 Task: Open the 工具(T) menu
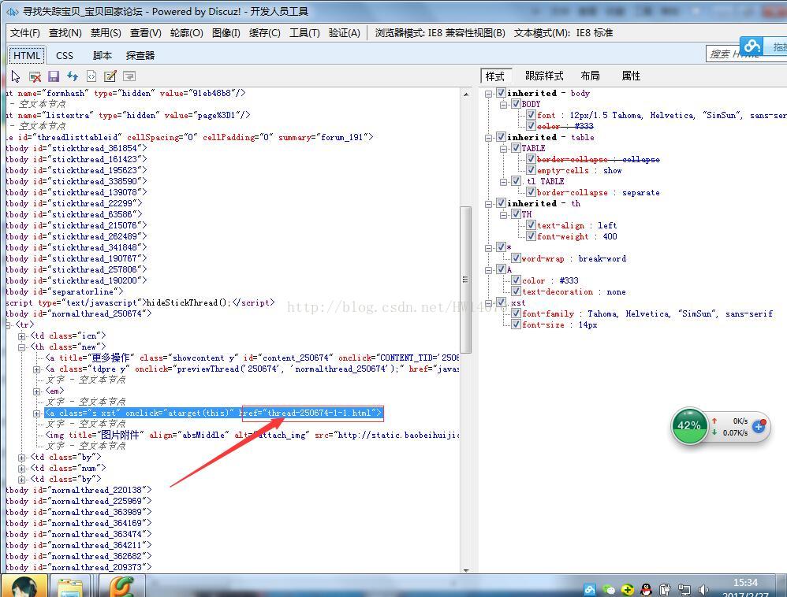304,33
